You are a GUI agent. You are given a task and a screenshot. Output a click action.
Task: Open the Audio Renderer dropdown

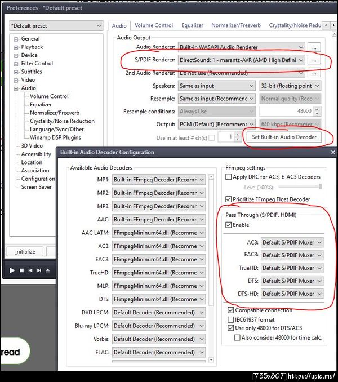pos(242,47)
